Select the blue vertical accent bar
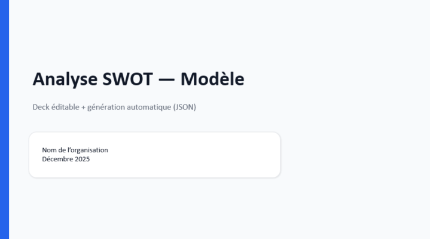 pos(4,119)
